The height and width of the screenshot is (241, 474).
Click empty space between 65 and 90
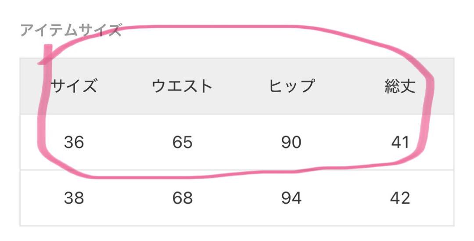tap(237, 142)
